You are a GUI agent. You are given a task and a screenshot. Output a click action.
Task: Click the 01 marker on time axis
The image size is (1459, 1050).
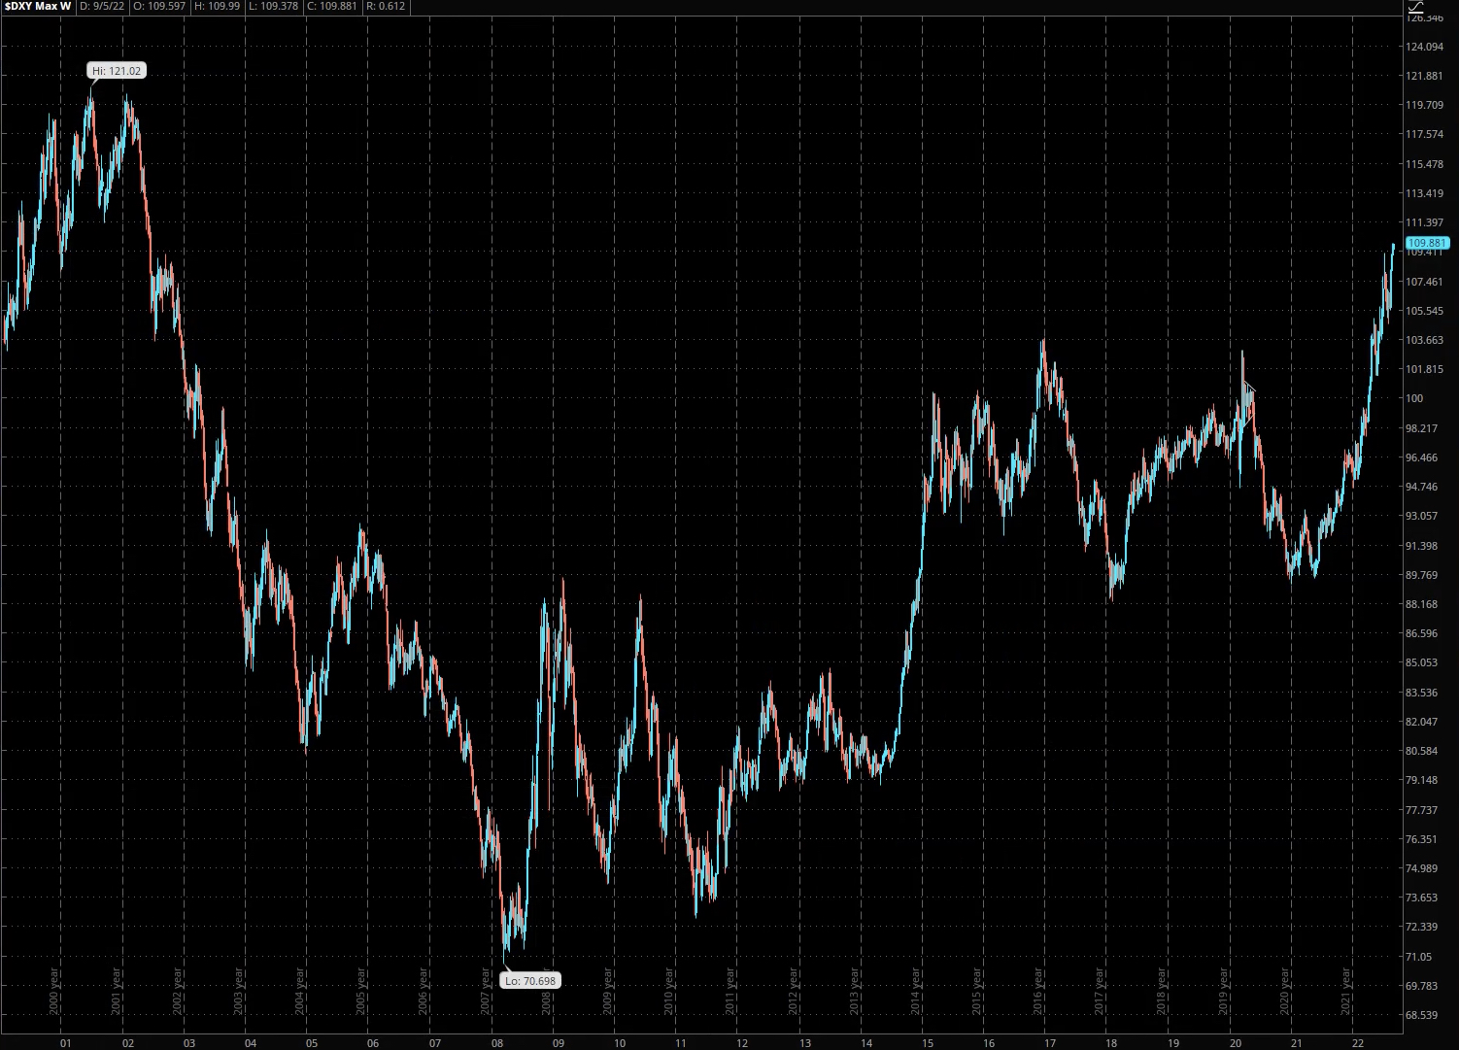point(65,1043)
